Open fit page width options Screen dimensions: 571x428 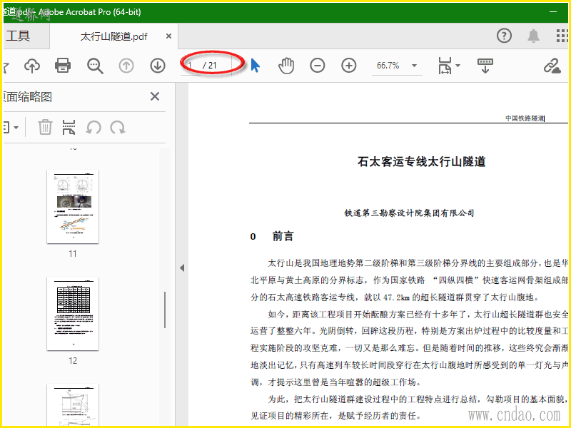click(x=449, y=66)
